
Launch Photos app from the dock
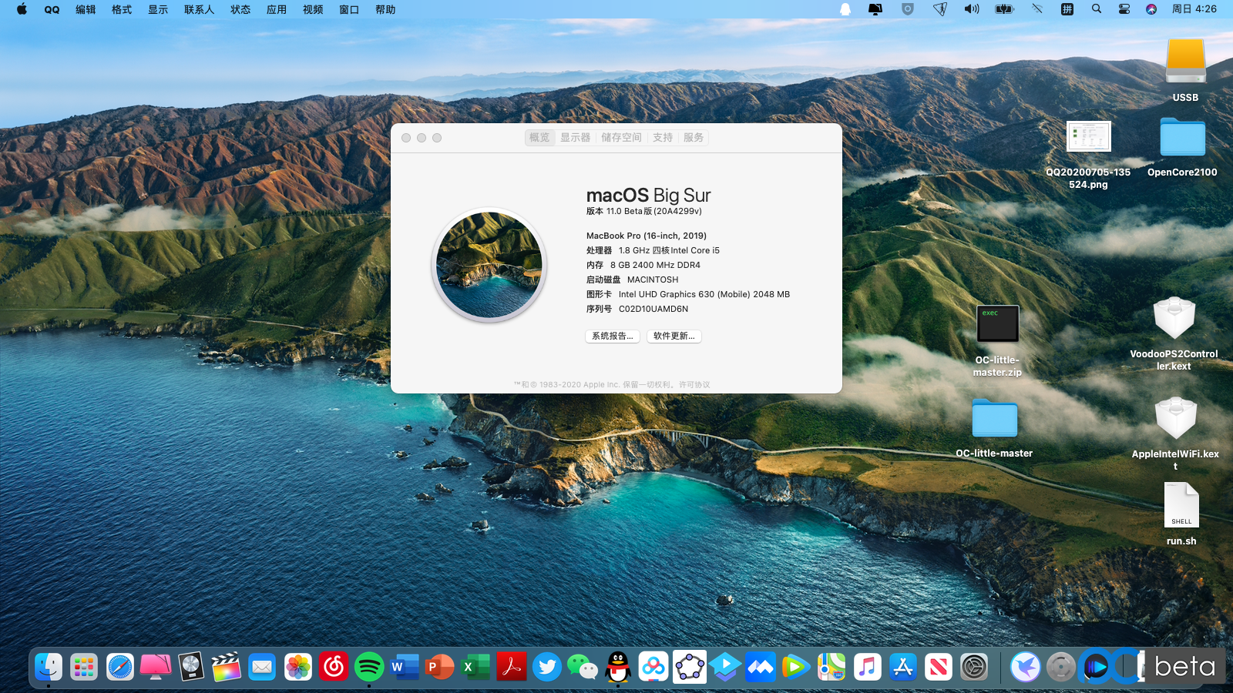[298, 667]
